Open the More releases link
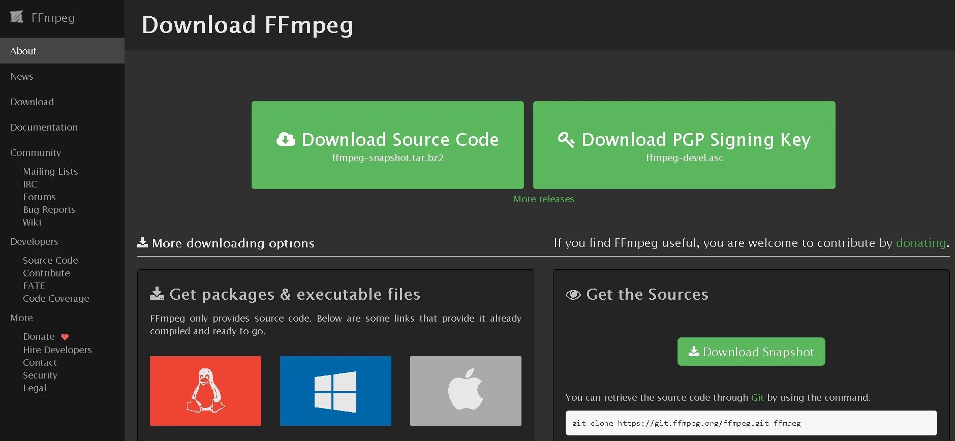 pos(543,199)
